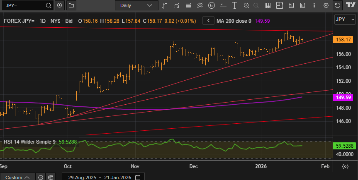Image resolution: width=358 pixels, height=180 pixels.
Task: Open chart settings gear in toolbar
Action: [x=326, y=5]
